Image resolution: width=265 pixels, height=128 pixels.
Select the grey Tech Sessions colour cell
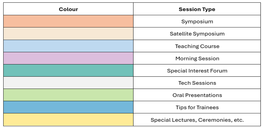tap(68, 83)
